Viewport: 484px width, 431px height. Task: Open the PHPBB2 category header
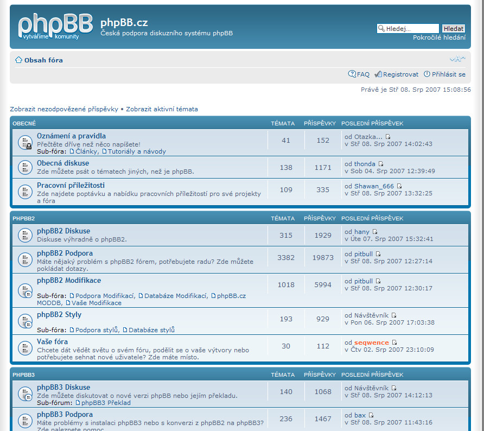(23, 219)
